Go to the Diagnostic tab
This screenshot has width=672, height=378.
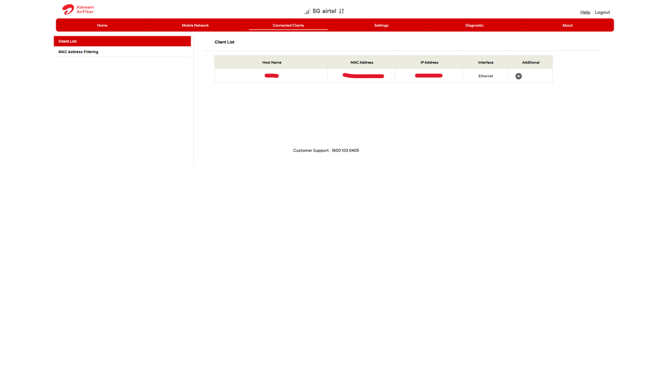[474, 25]
